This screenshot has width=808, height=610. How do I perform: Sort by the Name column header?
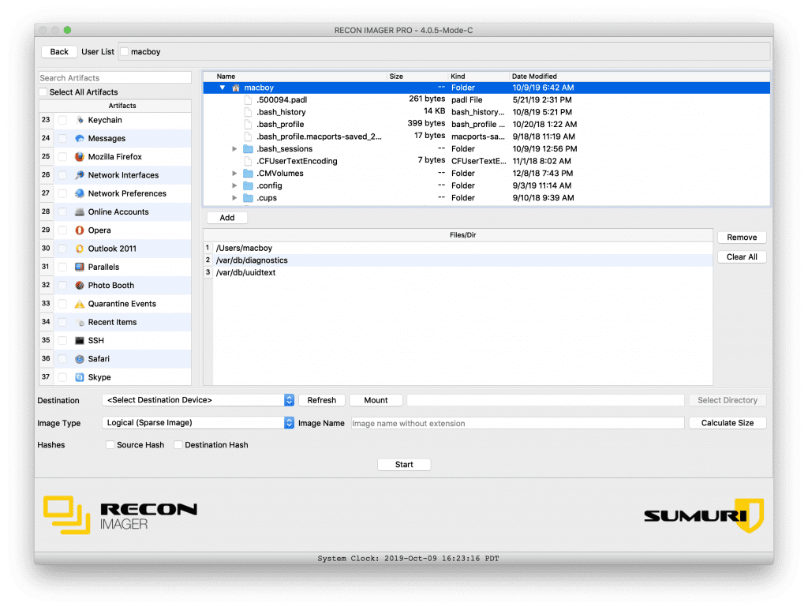[x=295, y=77]
